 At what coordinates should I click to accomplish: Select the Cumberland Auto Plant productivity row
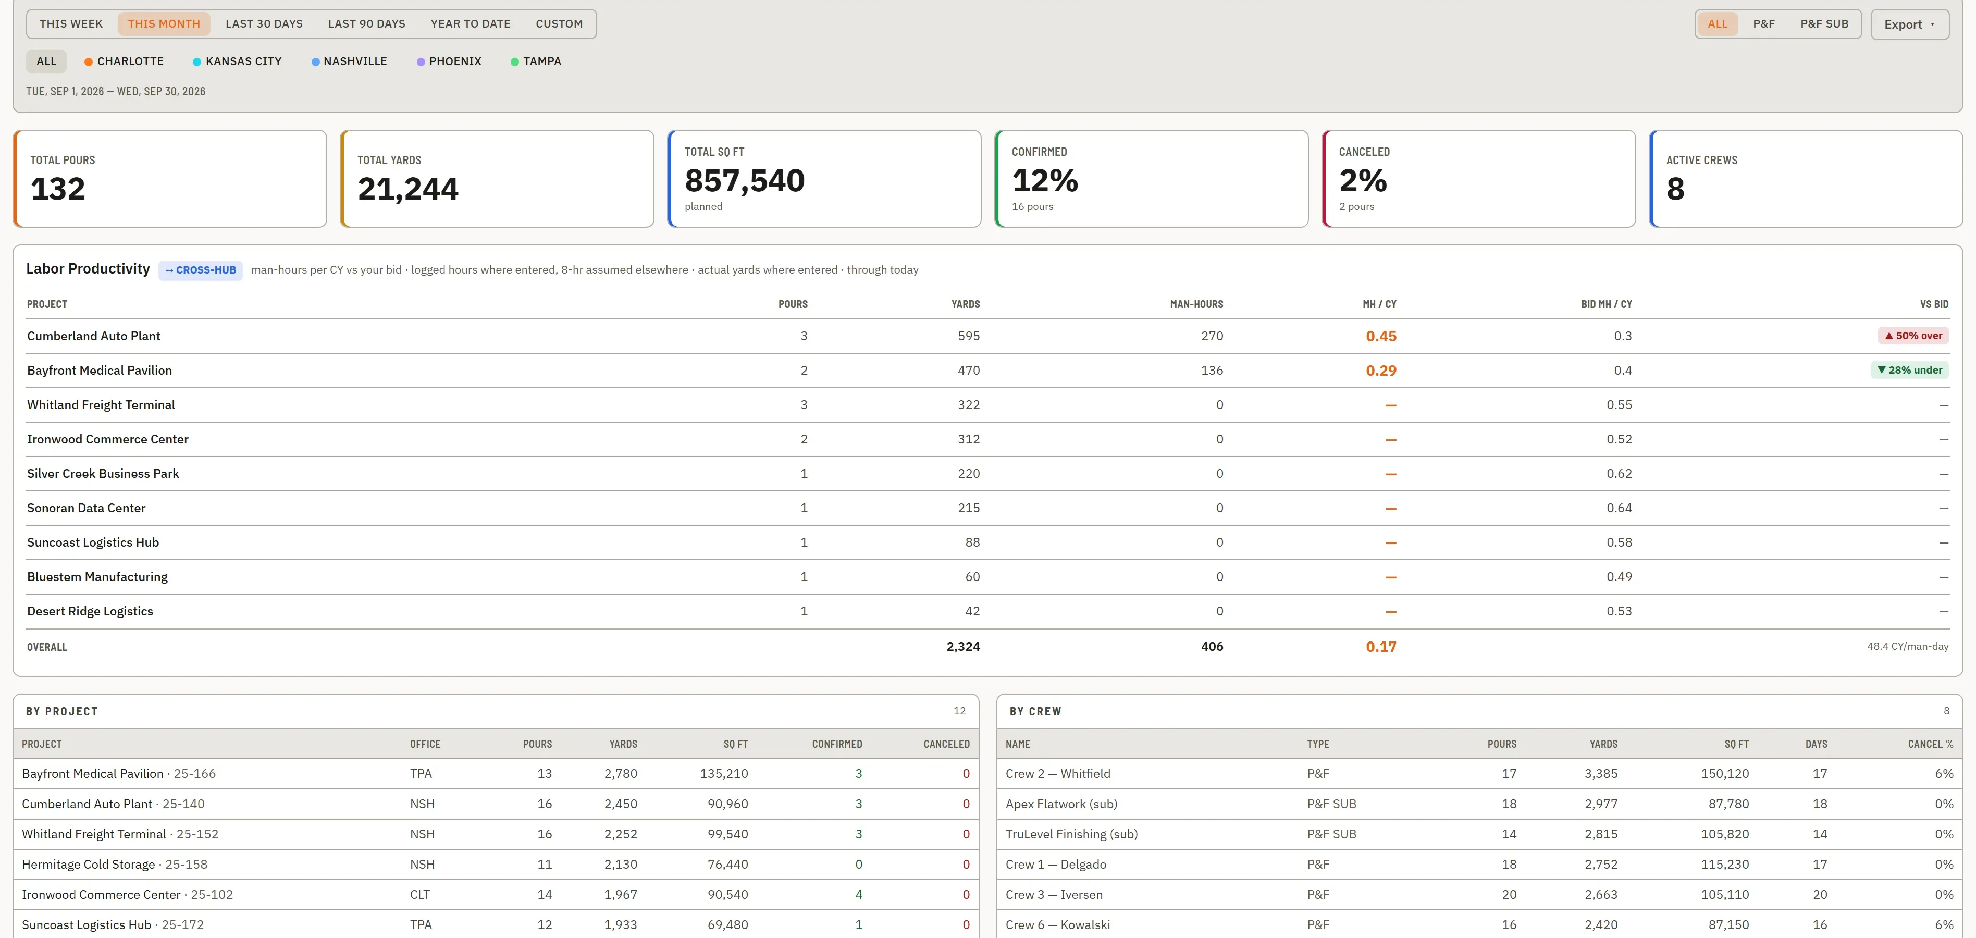pyautogui.click(x=988, y=336)
